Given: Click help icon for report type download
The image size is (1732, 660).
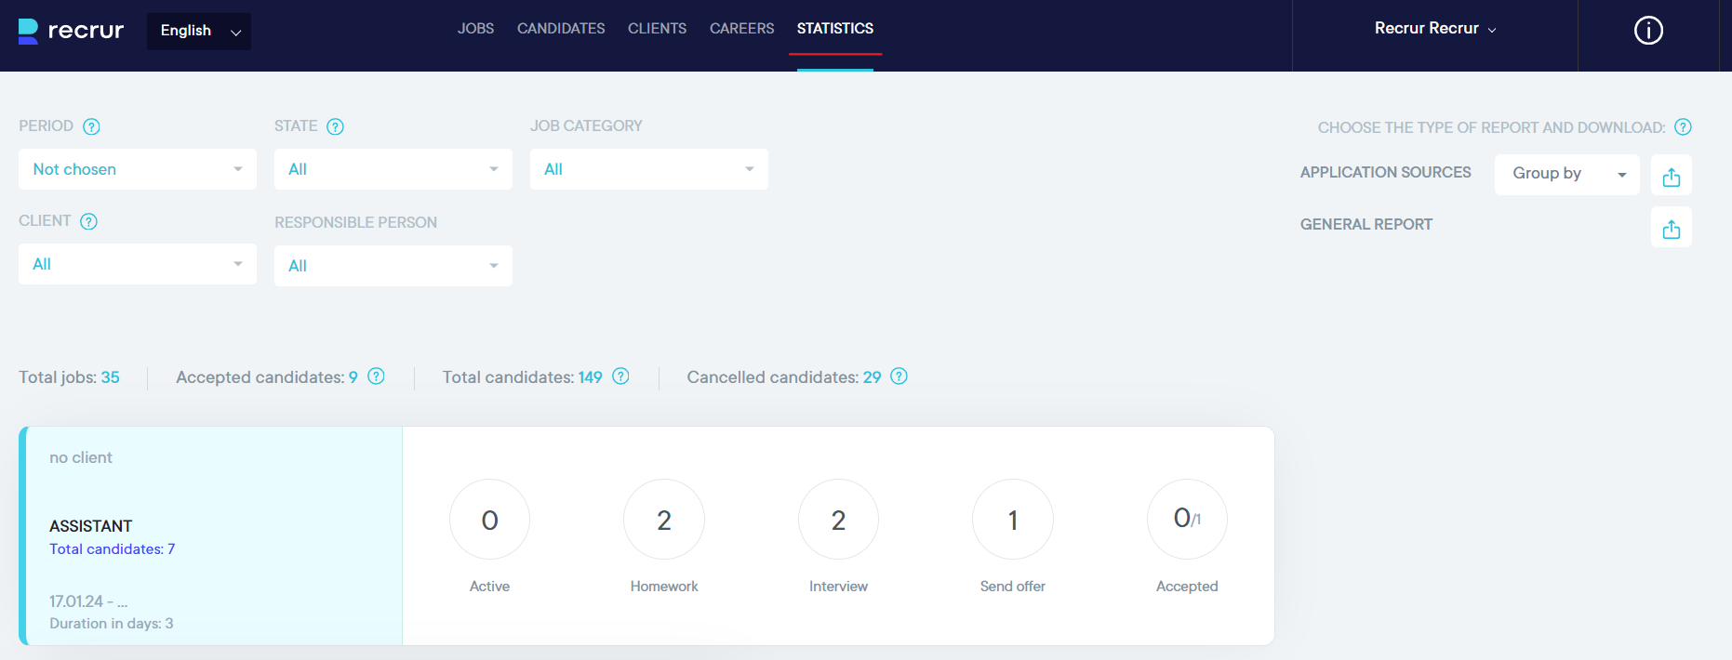Looking at the screenshot, I should pos(1683,127).
